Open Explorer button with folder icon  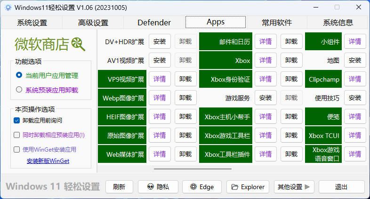tap(248, 187)
